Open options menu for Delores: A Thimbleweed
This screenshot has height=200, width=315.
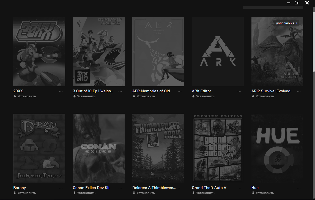[180, 188]
